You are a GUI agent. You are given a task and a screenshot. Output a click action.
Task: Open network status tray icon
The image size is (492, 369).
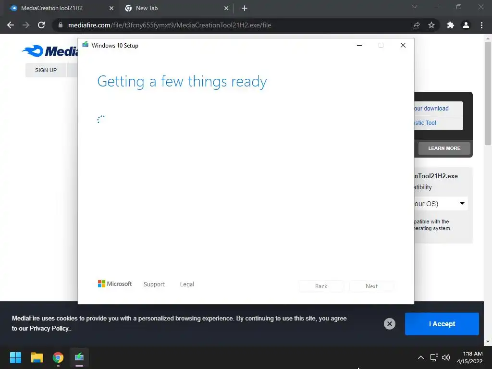coord(434,357)
